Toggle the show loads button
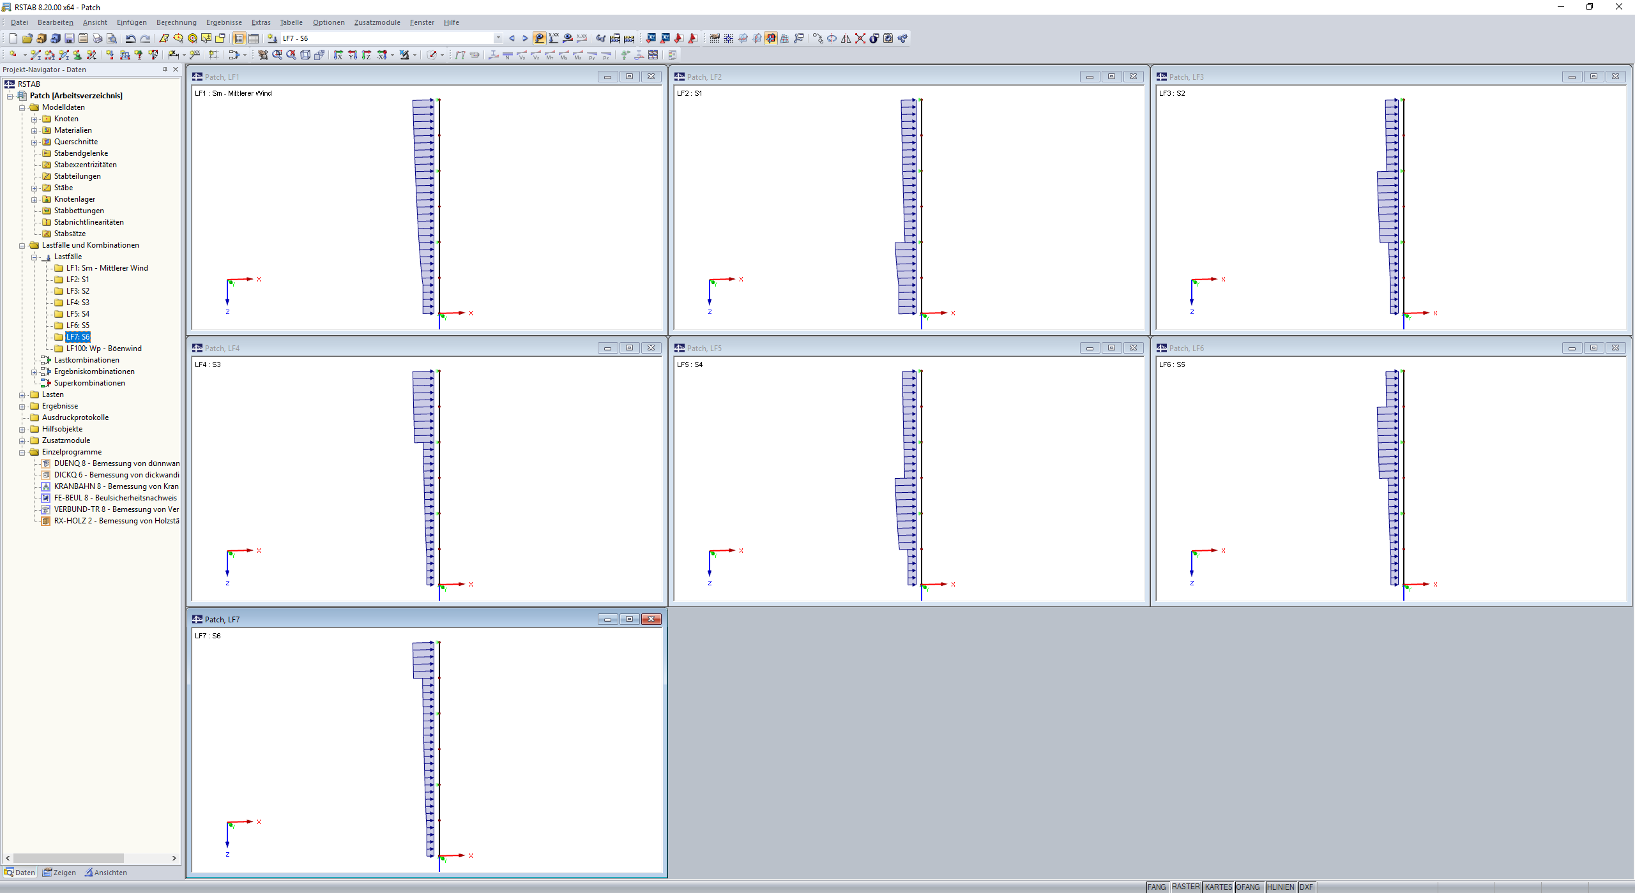 [540, 38]
